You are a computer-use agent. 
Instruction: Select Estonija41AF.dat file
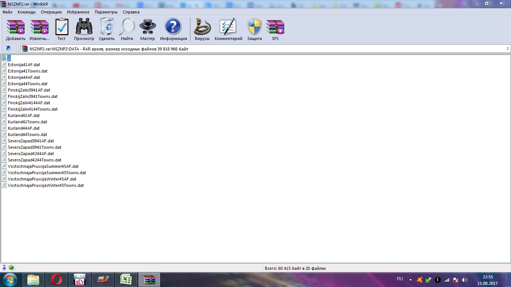coord(24,65)
